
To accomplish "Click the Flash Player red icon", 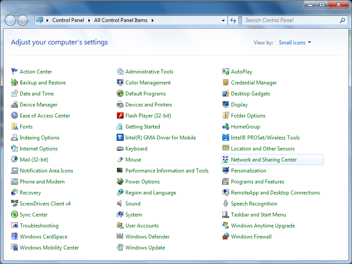I will click(120, 115).
